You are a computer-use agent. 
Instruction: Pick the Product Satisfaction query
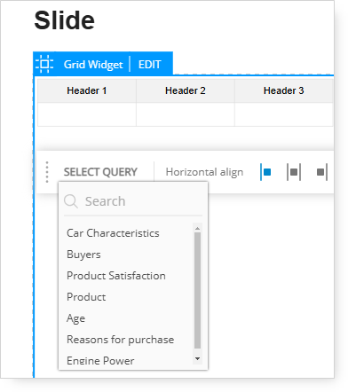tap(116, 276)
